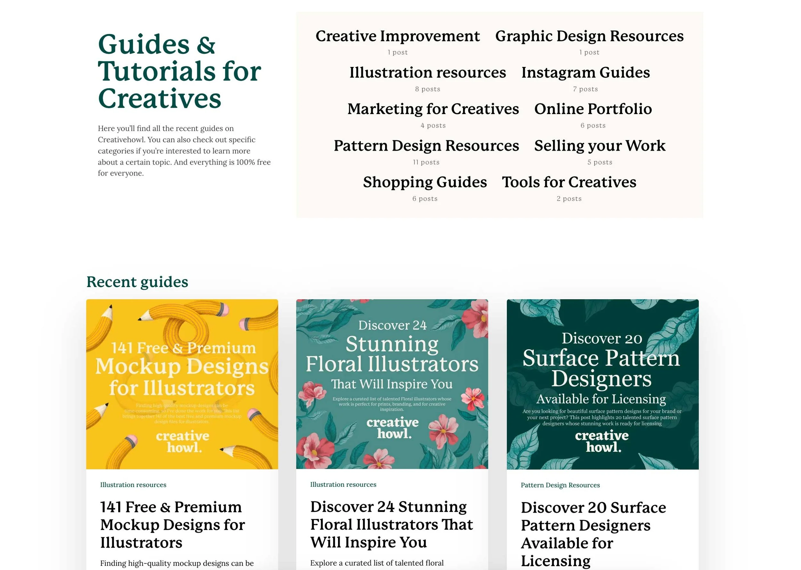Open Pattern Design Resources category heading
The image size is (801, 570).
426,146
